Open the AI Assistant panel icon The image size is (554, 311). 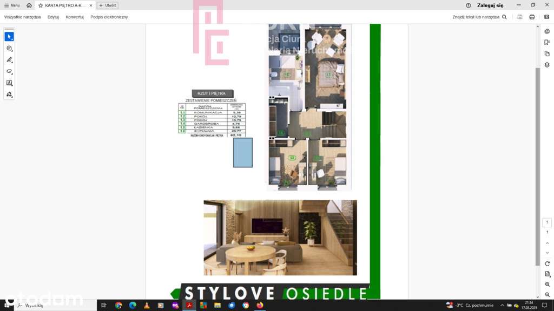click(547, 31)
